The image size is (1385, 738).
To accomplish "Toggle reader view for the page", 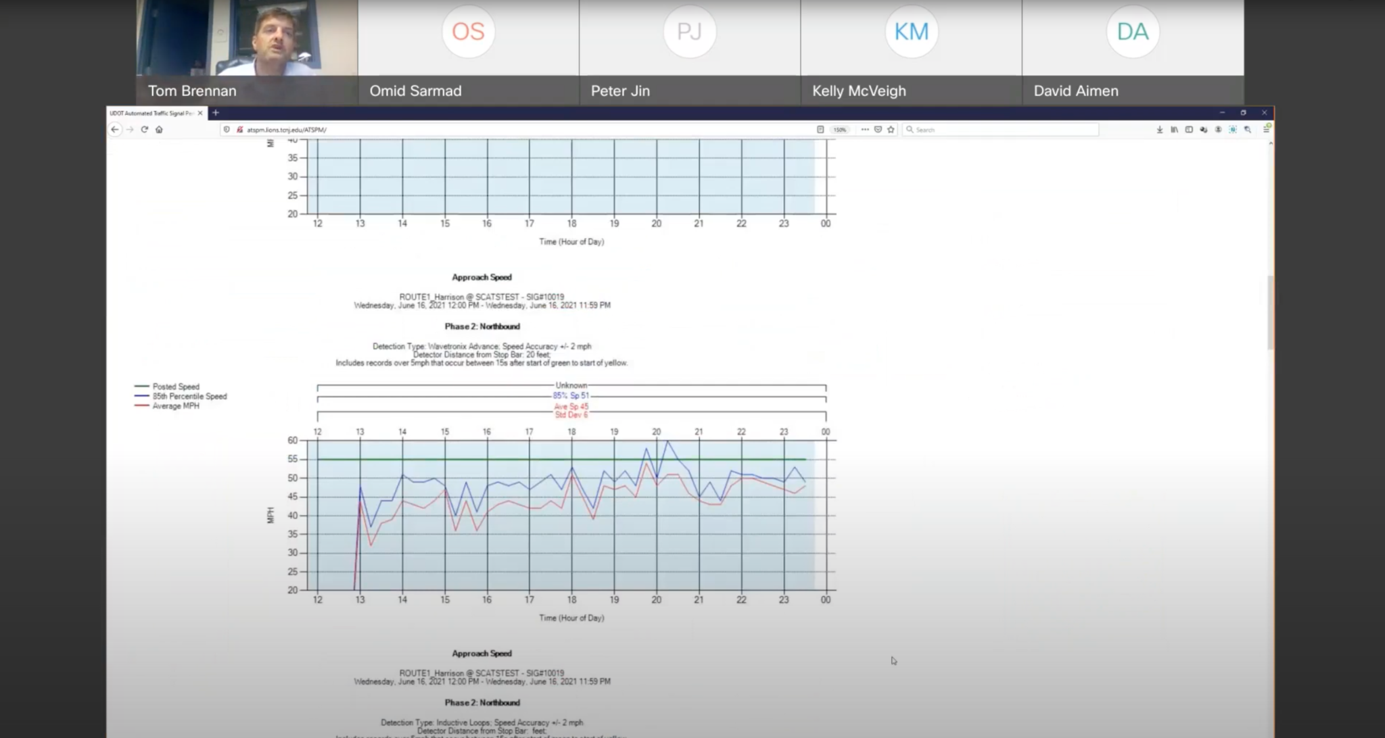I will click(820, 130).
